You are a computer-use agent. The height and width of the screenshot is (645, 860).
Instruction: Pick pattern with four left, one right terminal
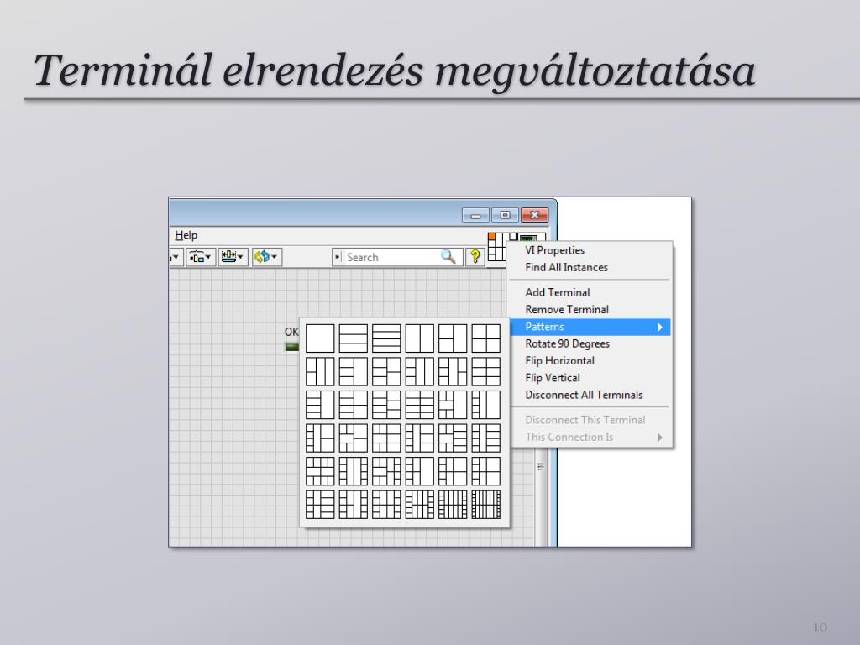point(320,404)
